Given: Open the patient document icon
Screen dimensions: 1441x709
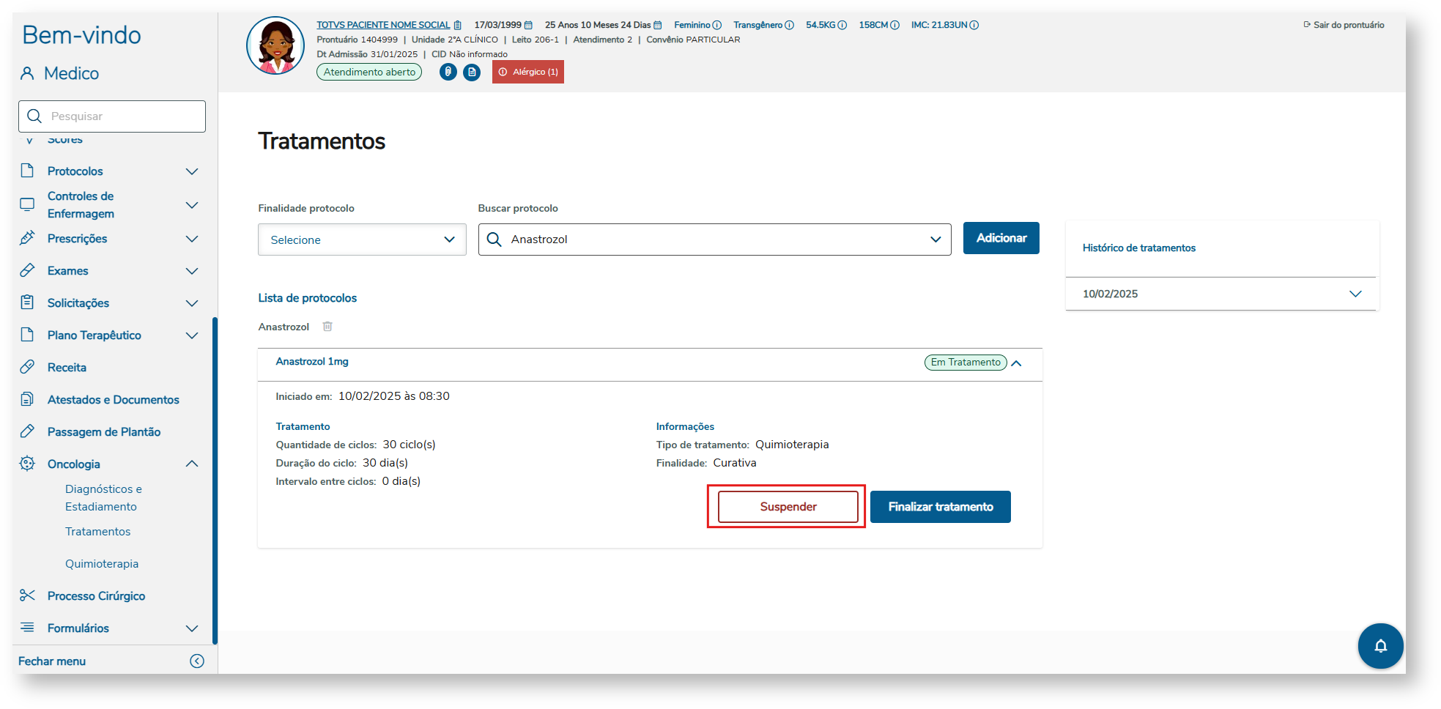Looking at the screenshot, I should point(472,72).
